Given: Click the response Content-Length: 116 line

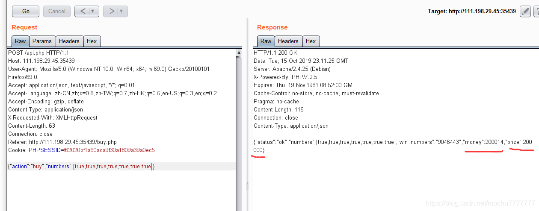Looking at the screenshot, I should click(278, 109).
